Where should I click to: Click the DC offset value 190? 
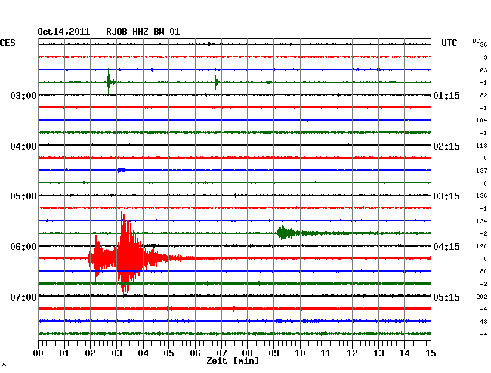point(482,246)
